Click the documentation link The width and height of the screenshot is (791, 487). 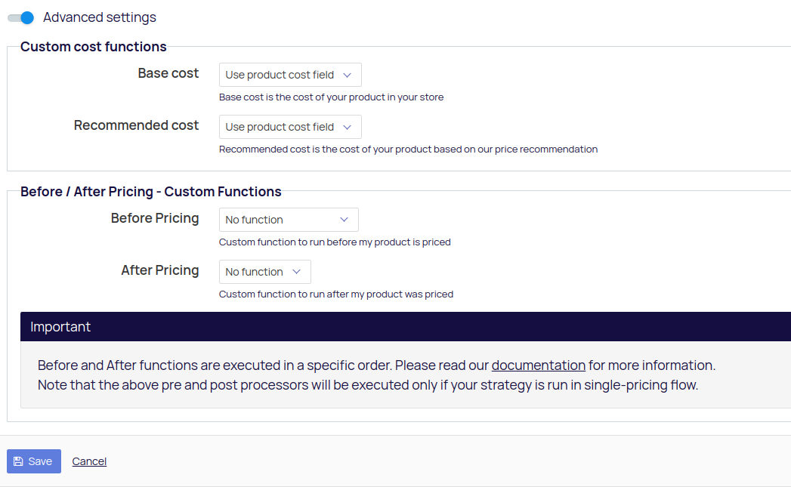pyautogui.click(x=538, y=365)
